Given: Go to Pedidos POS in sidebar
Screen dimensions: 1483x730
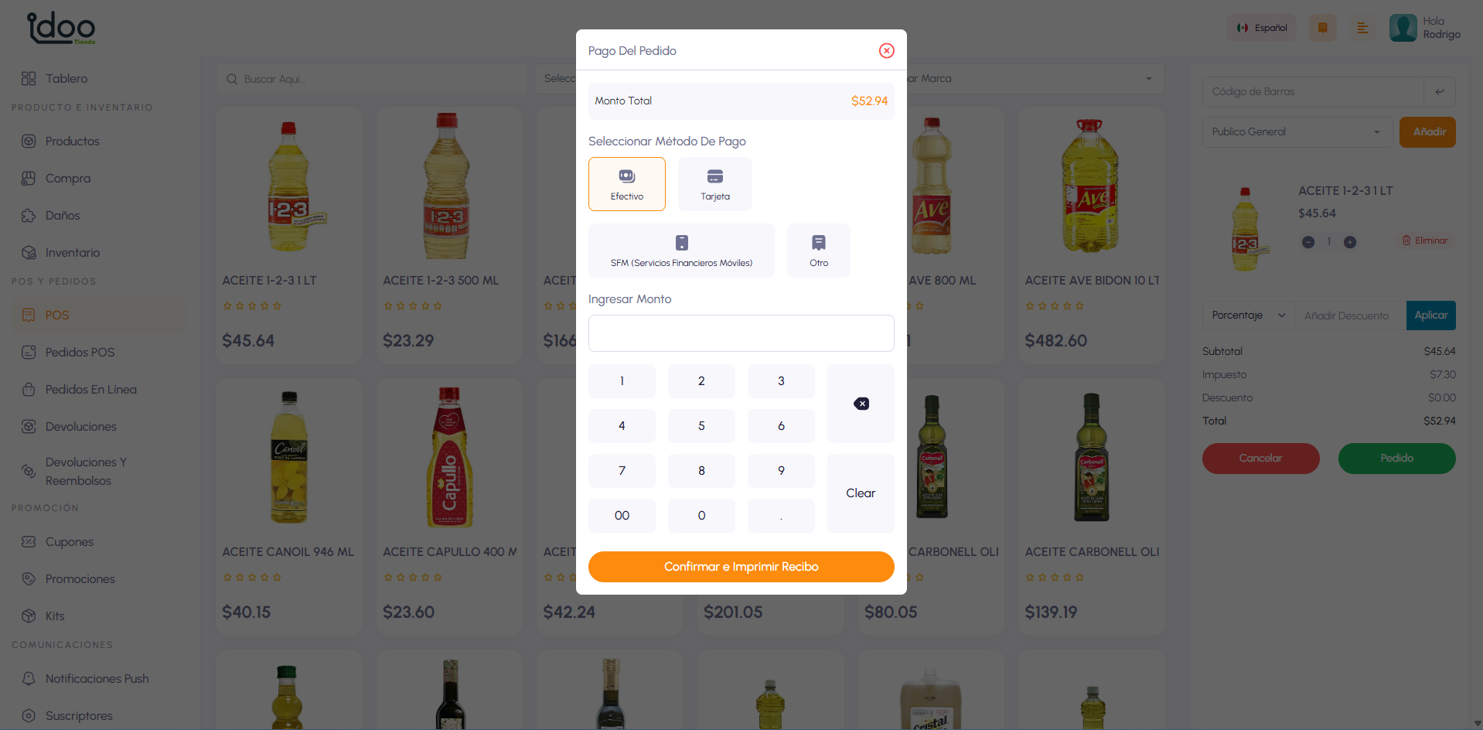Looking at the screenshot, I should tap(80, 353).
